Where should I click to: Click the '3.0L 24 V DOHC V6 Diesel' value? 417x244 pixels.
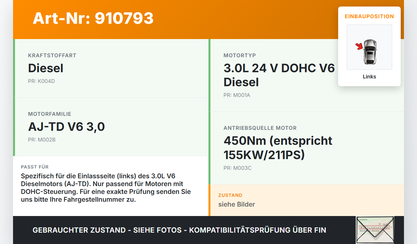(x=279, y=75)
